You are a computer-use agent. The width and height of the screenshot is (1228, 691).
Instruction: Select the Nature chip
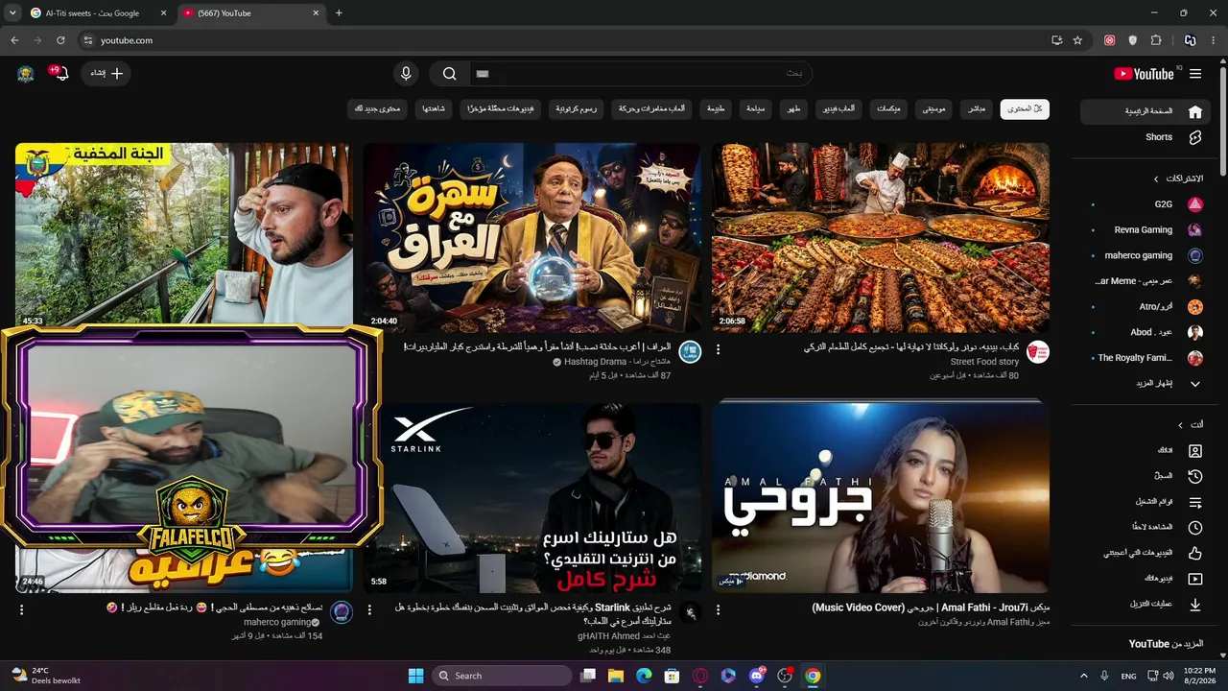pyautogui.click(x=716, y=109)
